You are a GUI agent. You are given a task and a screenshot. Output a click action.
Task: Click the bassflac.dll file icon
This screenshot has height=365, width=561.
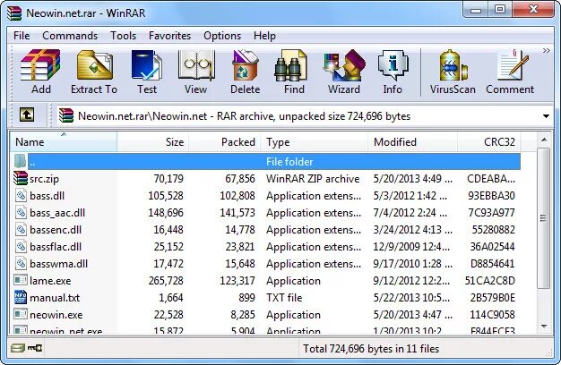(22, 246)
